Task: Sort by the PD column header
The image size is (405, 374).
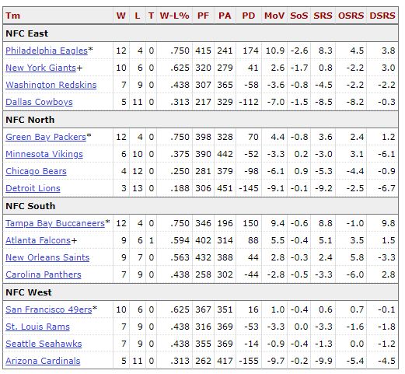Action: [x=249, y=16]
